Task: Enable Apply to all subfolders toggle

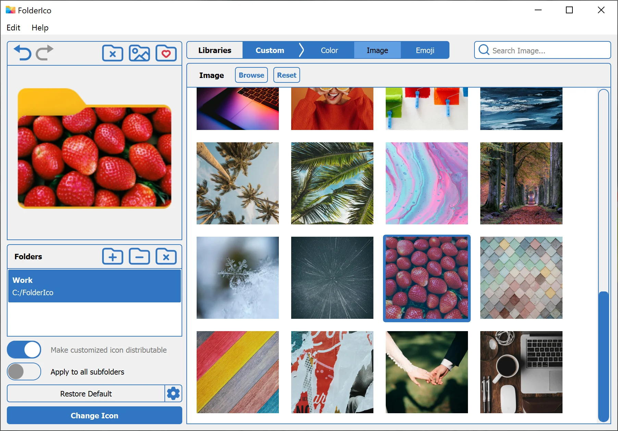Action: point(24,371)
